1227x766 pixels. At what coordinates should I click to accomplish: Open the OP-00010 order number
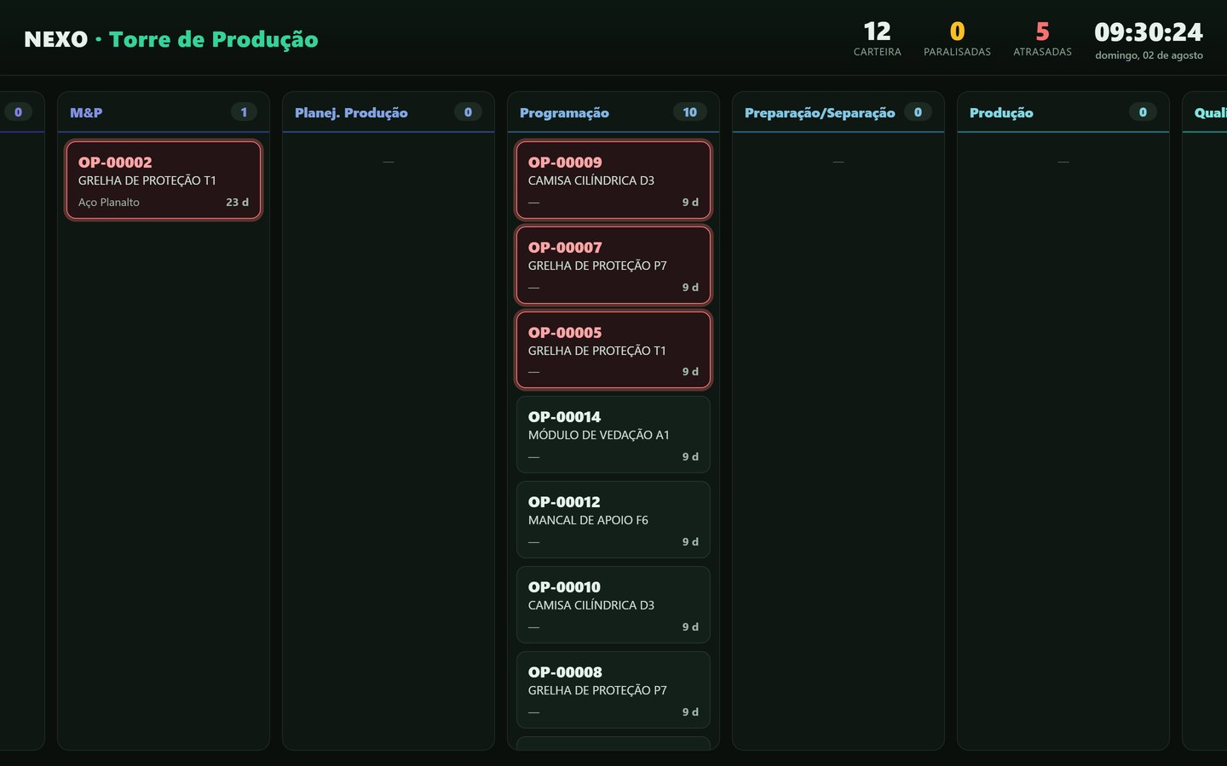(564, 587)
